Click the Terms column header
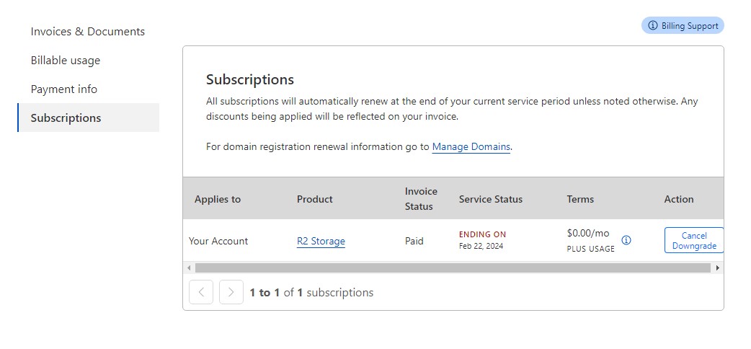This screenshot has width=751, height=349. 580,199
